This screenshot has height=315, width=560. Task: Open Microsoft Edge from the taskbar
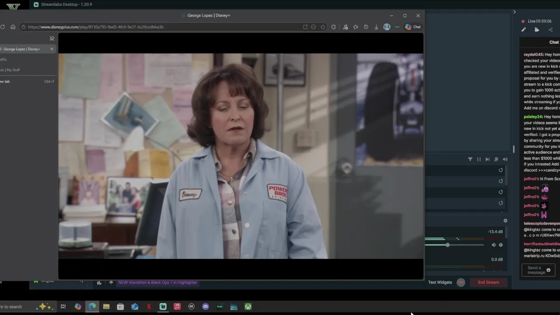click(92, 307)
